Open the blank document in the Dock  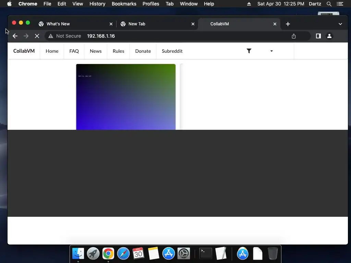[258, 254]
